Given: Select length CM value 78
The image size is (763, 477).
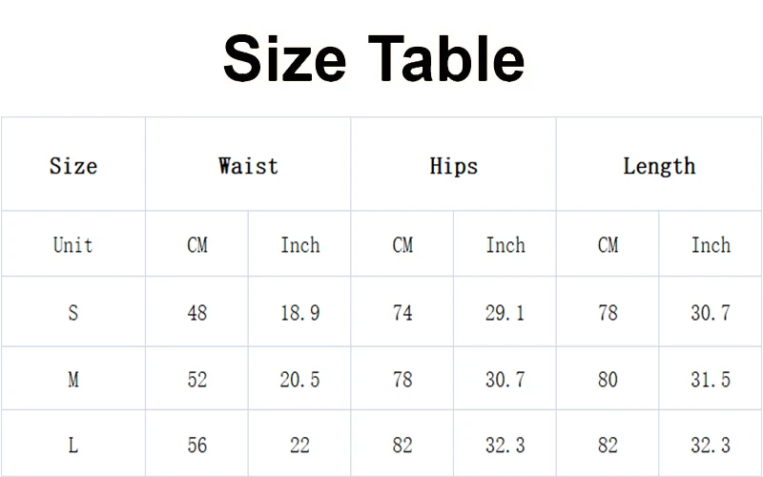Looking at the screenshot, I should point(608,312).
